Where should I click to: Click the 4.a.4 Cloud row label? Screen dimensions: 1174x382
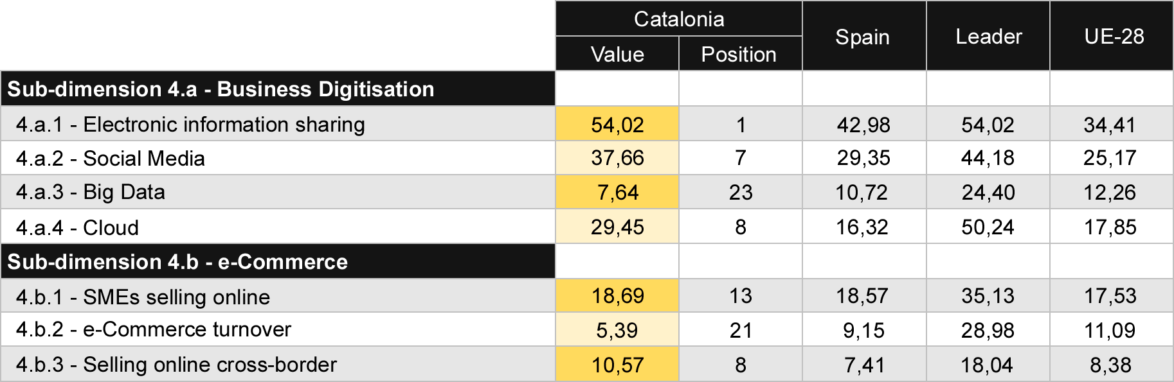coord(77,227)
